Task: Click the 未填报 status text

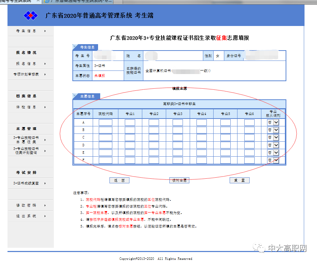Action: click(99, 76)
